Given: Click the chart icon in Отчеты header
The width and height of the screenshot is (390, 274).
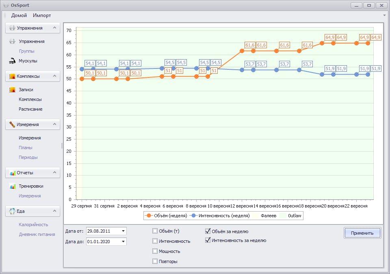Looking at the screenshot, I should click(12, 173).
